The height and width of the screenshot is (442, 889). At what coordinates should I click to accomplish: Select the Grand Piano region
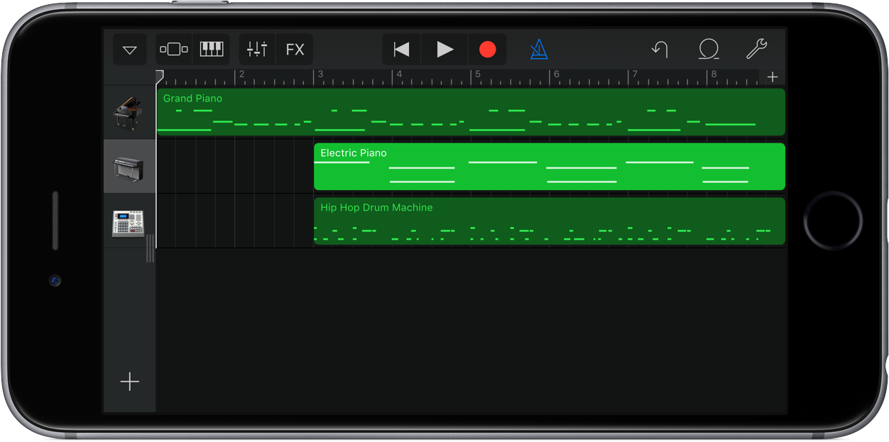tap(471, 112)
